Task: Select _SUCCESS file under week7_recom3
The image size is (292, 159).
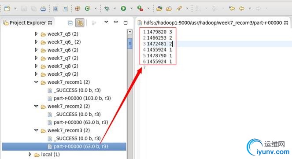Action: (77, 138)
